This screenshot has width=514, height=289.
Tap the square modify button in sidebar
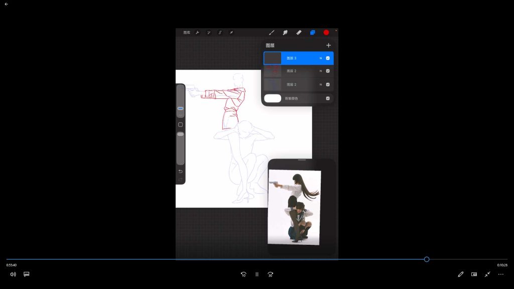(180, 124)
